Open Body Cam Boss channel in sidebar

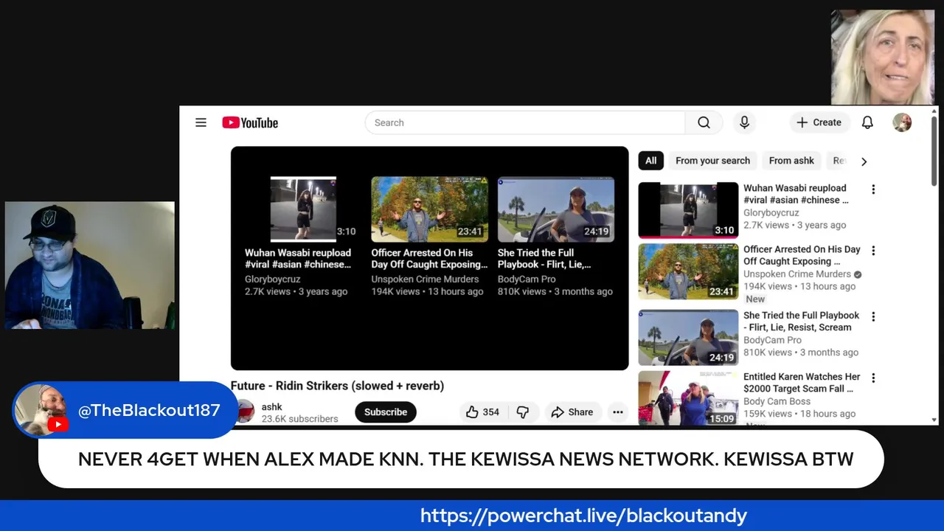[777, 401]
